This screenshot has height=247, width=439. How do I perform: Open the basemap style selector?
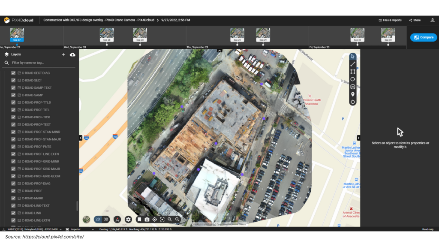tap(86, 220)
